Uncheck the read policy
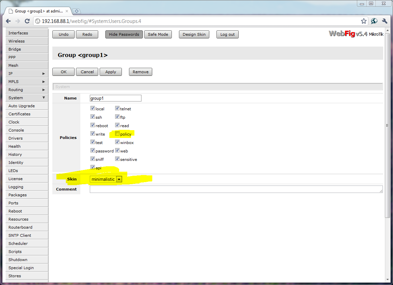 point(117,125)
